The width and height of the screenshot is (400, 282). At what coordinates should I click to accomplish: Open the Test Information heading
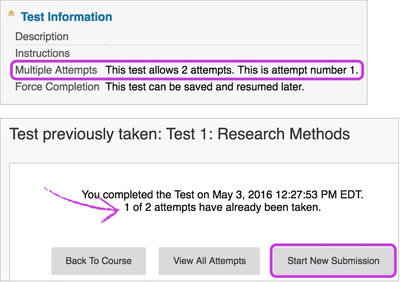tap(66, 17)
